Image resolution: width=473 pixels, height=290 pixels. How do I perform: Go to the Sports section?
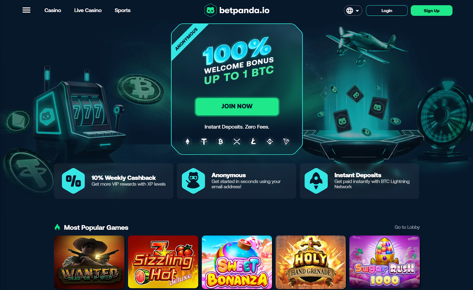[x=122, y=10]
